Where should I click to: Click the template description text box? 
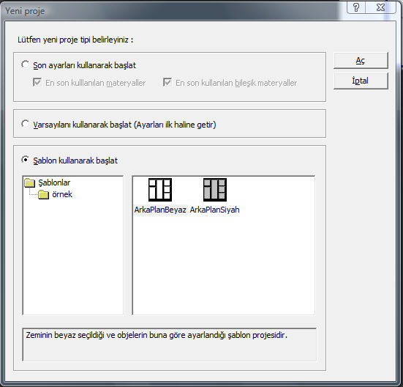[170, 344]
